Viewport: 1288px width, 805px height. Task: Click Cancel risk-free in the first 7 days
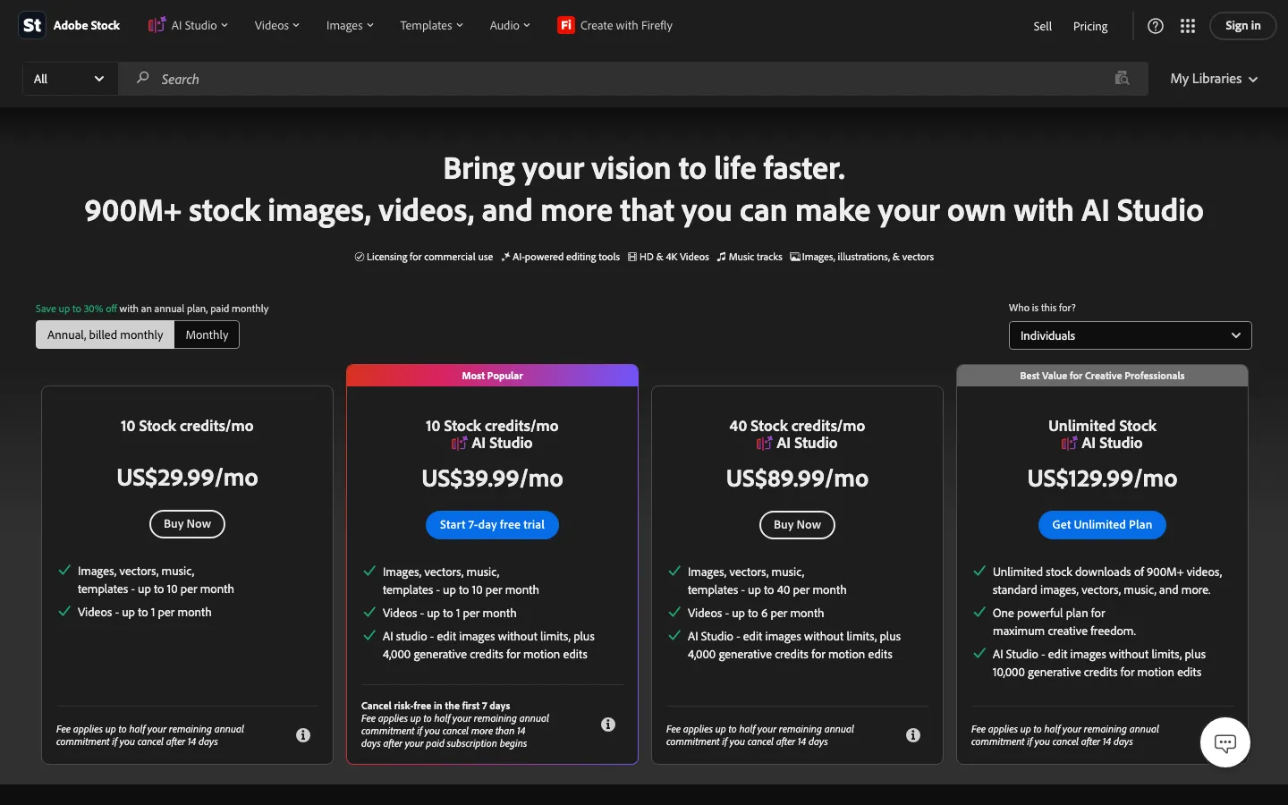pos(436,706)
